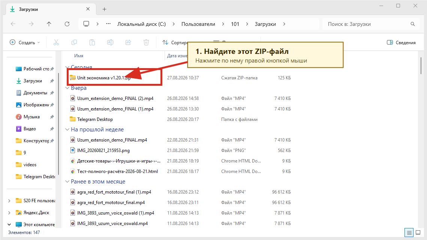Image resolution: width=427 pixels, height=240 pixels.
Task: Go forward with the right arrow
Action: [31, 24]
